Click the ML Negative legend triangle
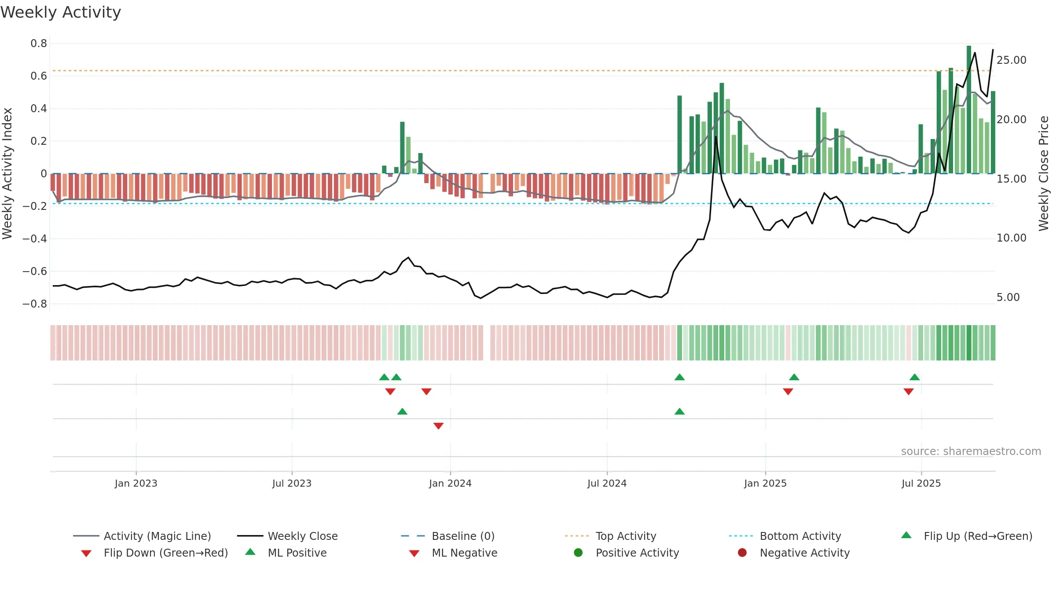Viewport: 1056px width, 594px height. click(x=414, y=554)
